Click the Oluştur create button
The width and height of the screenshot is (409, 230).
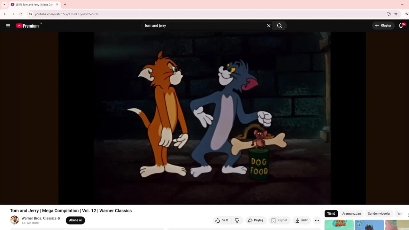click(x=383, y=26)
